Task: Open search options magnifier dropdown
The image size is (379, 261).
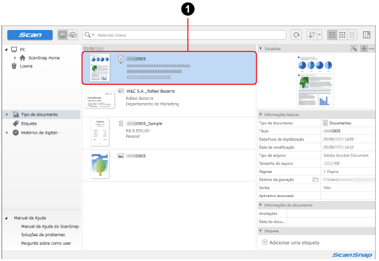Action: [89, 35]
